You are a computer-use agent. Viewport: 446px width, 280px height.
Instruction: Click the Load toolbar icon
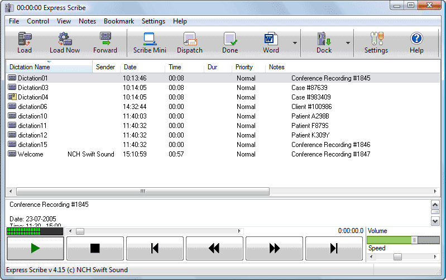(25, 43)
